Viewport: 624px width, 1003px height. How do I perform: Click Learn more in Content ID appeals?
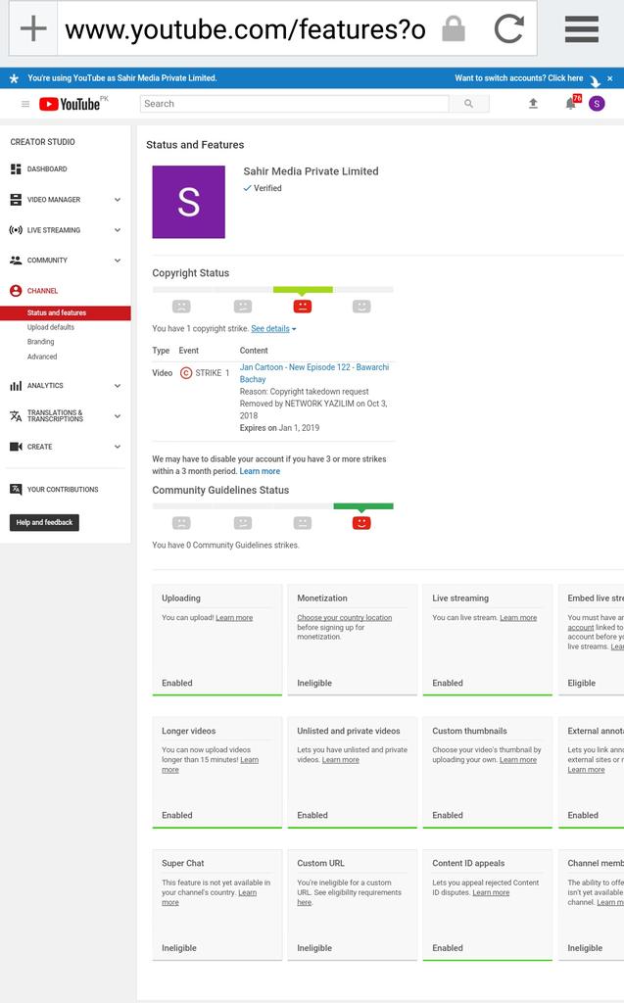(491, 892)
